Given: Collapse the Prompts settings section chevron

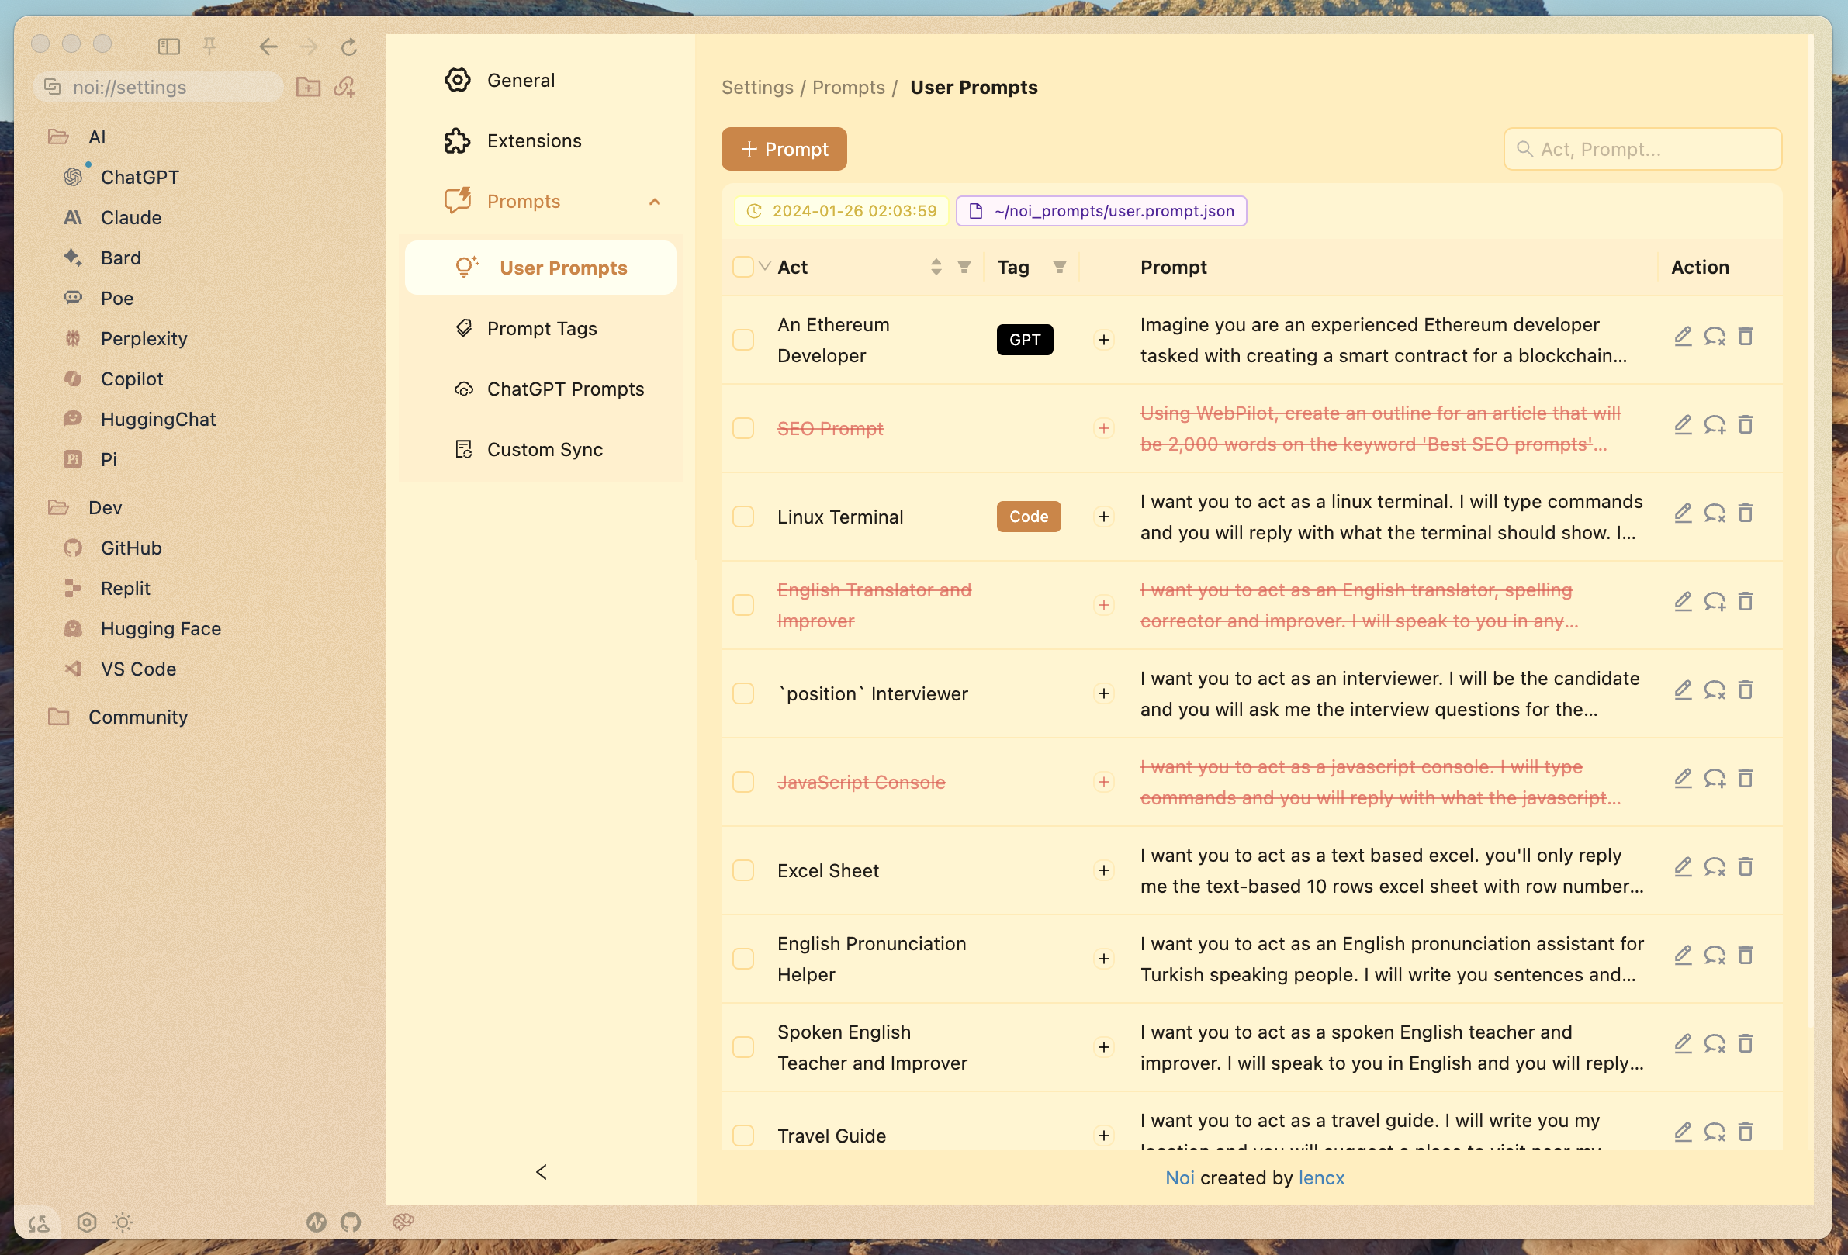Looking at the screenshot, I should tap(655, 202).
